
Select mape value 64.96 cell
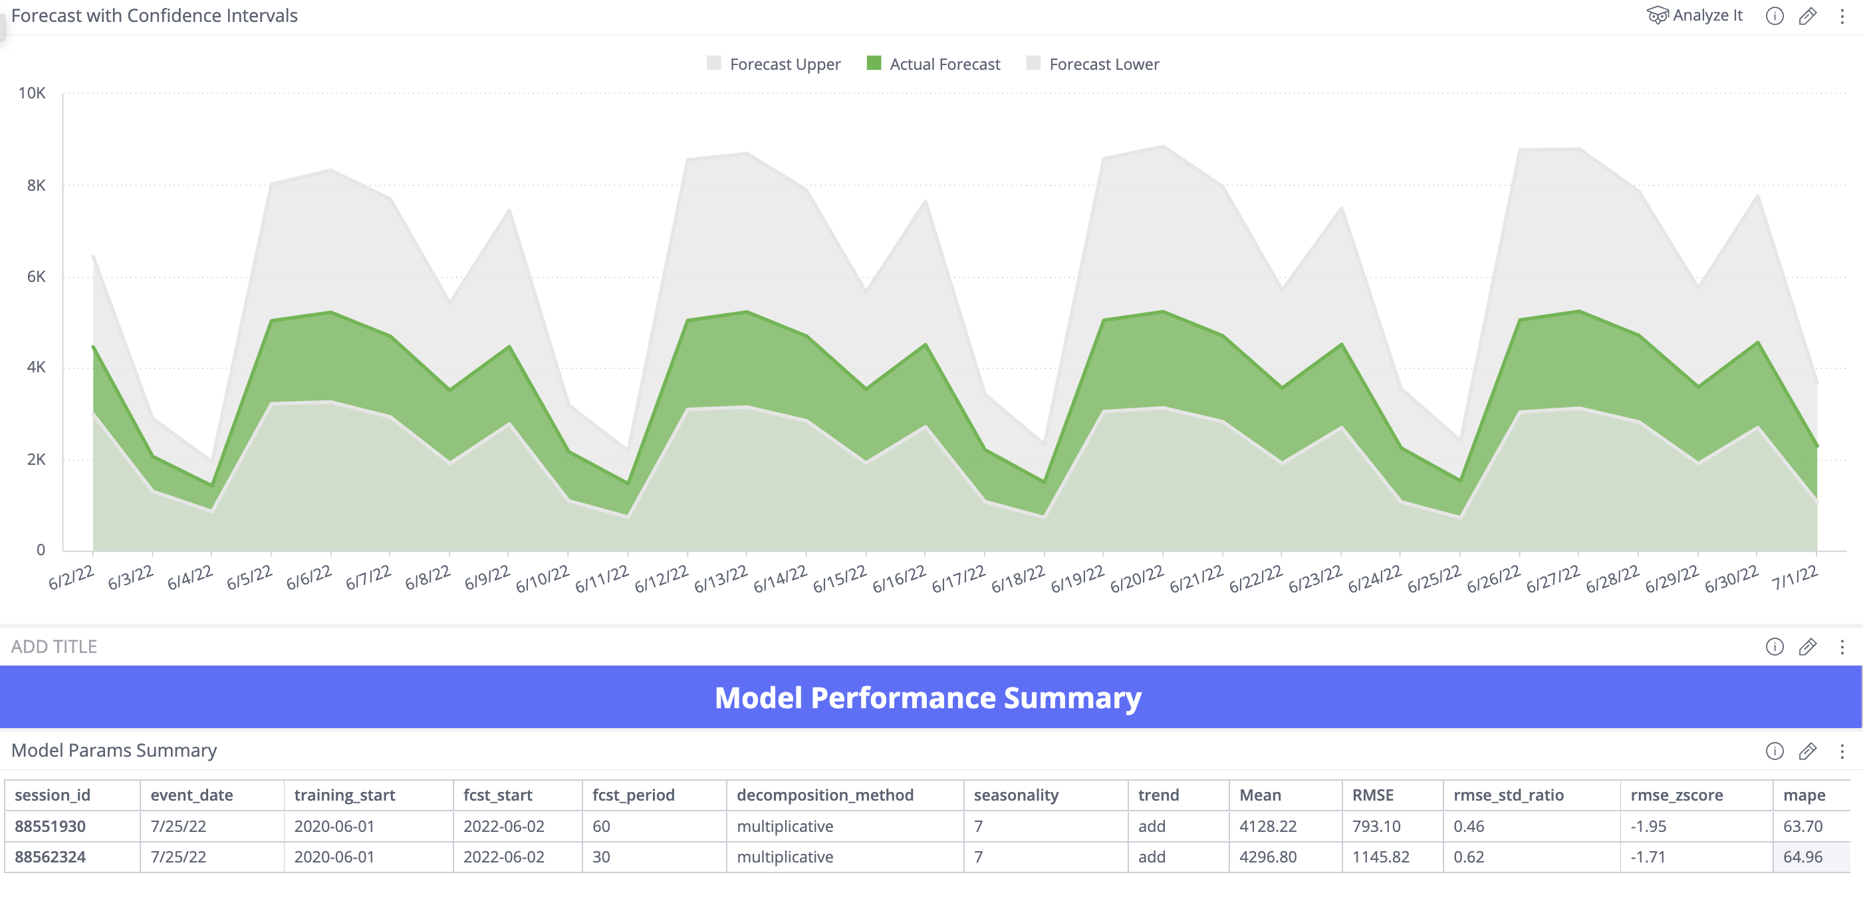tap(1802, 857)
